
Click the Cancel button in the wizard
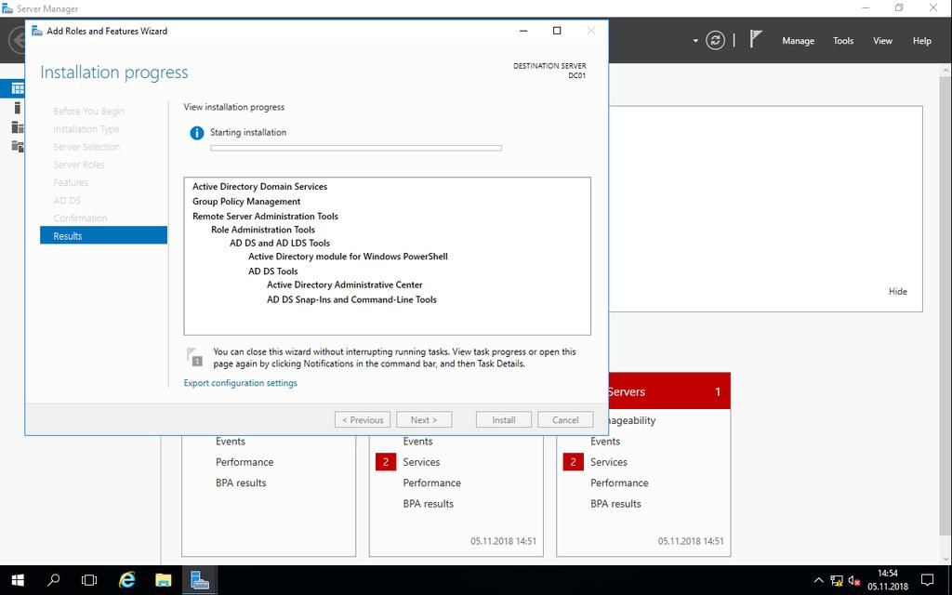(565, 419)
